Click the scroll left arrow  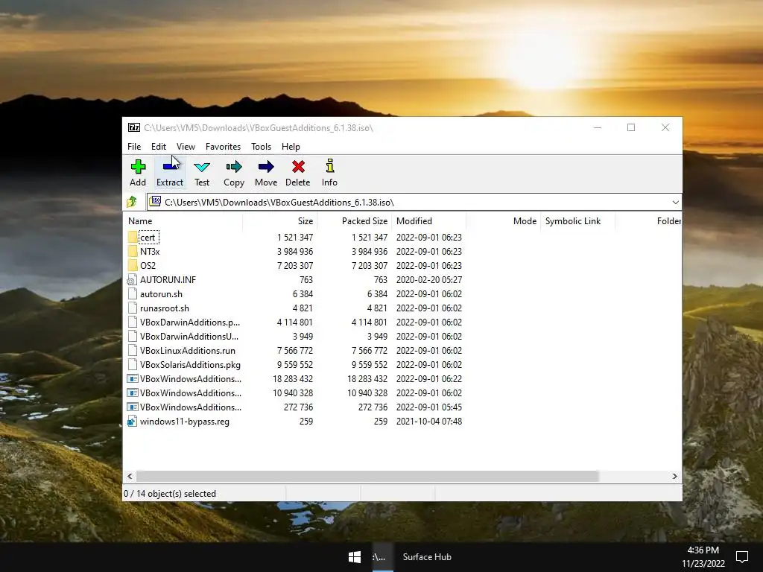[x=130, y=476]
